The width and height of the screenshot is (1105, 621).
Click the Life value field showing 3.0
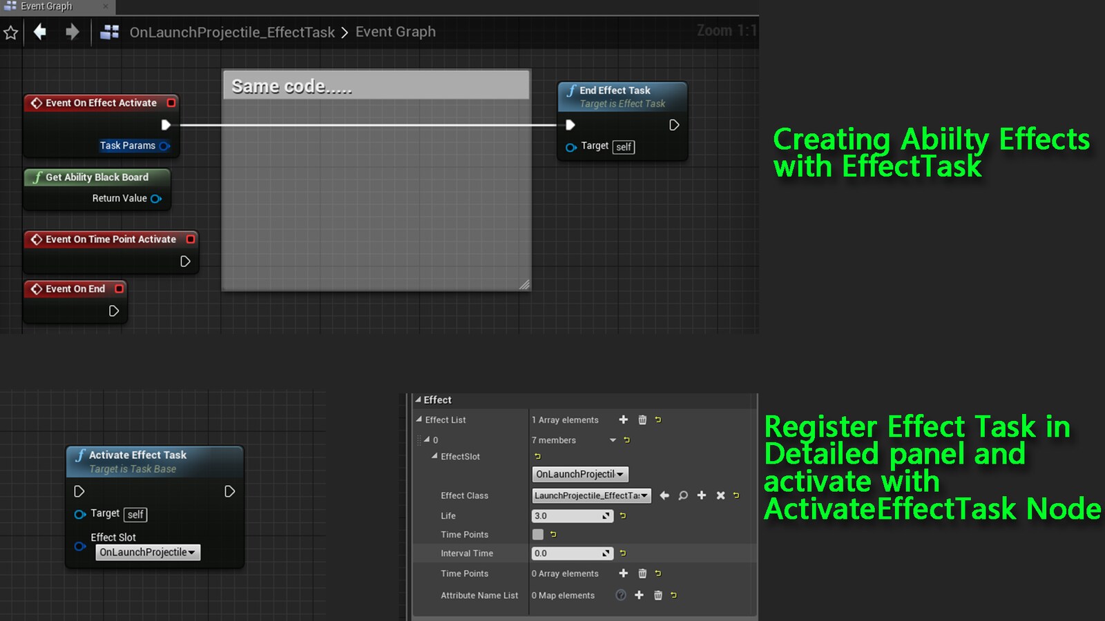(566, 515)
